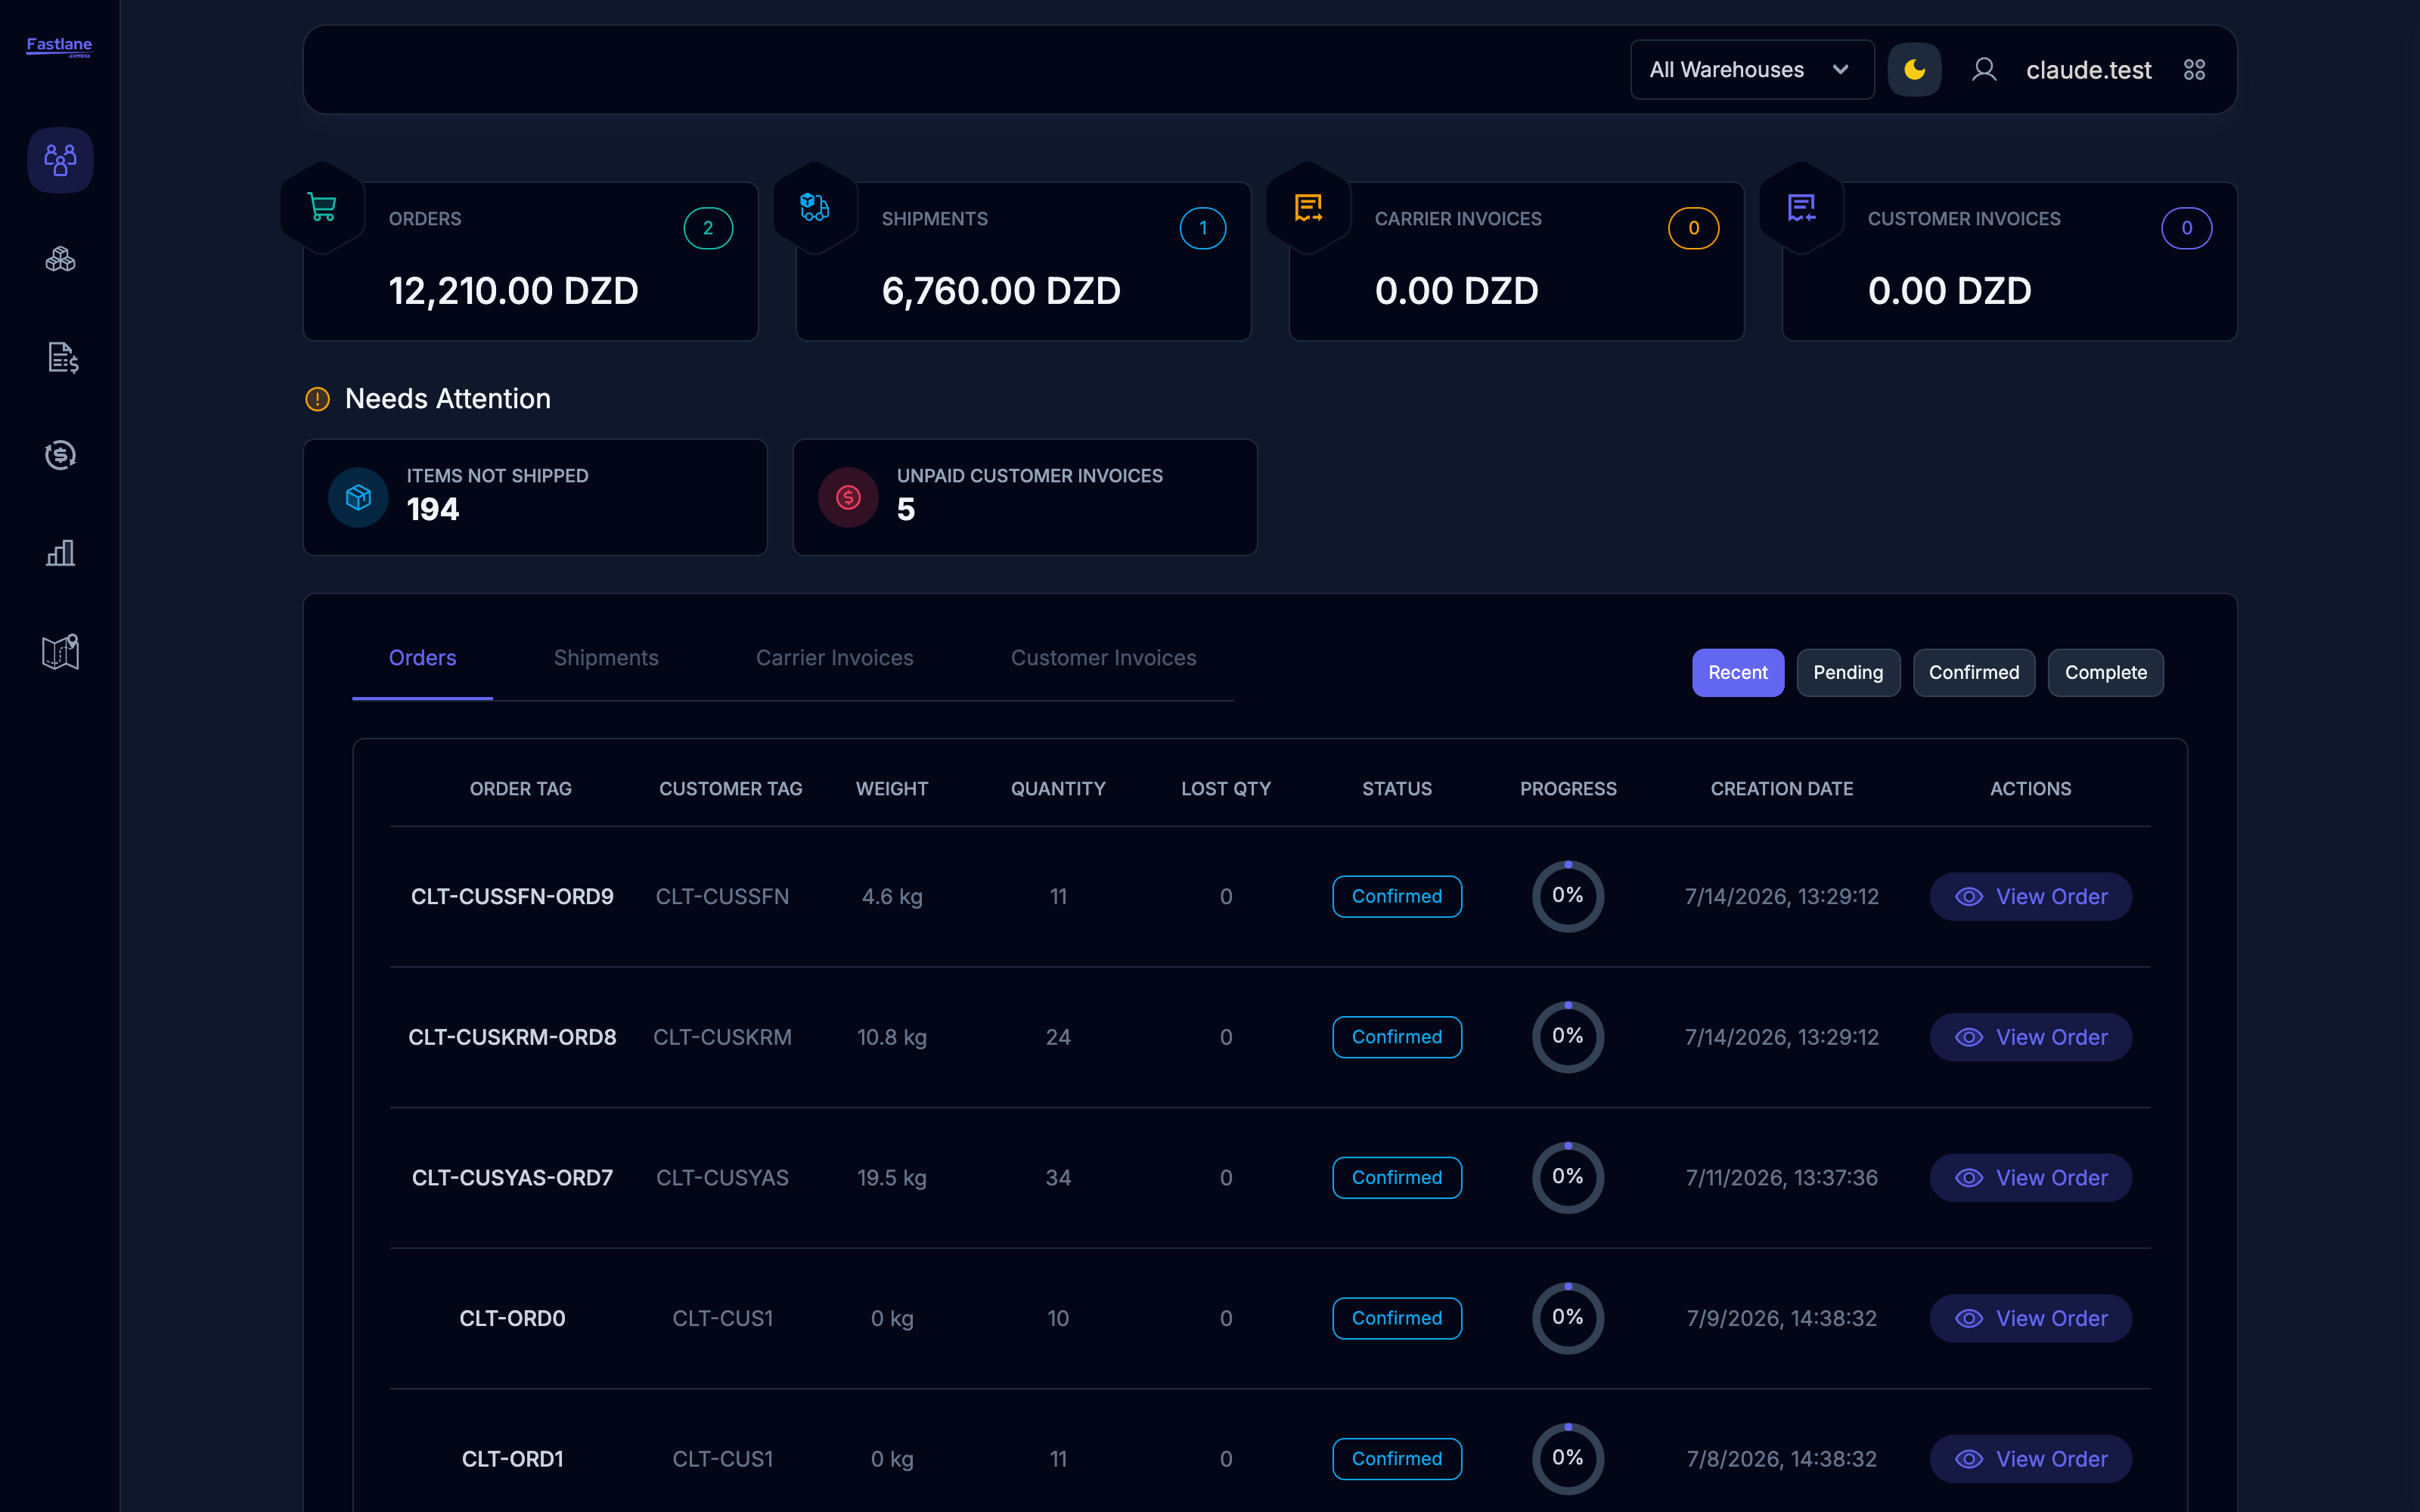The image size is (2420, 1512).
Task: Open the currency cycle icon in the sidebar
Action: pos(60,455)
